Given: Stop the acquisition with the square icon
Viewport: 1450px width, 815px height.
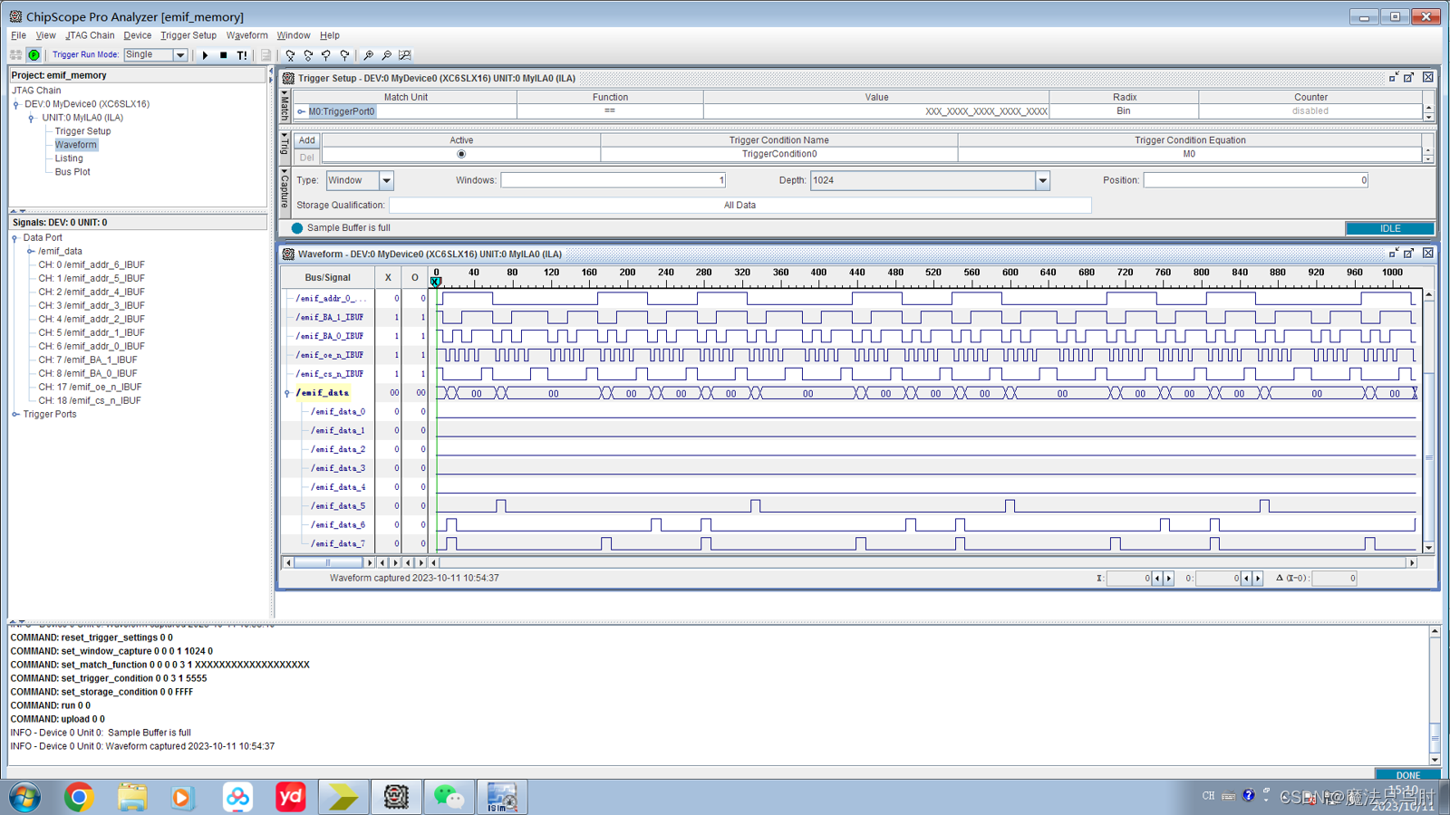Looking at the screenshot, I should (x=224, y=55).
